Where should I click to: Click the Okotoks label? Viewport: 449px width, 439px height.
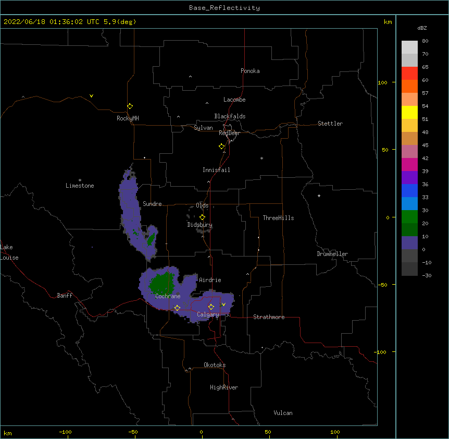tap(215, 365)
